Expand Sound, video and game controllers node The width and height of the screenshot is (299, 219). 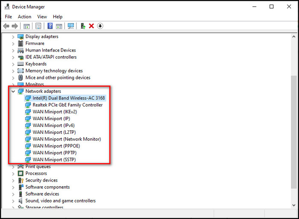click(13, 201)
